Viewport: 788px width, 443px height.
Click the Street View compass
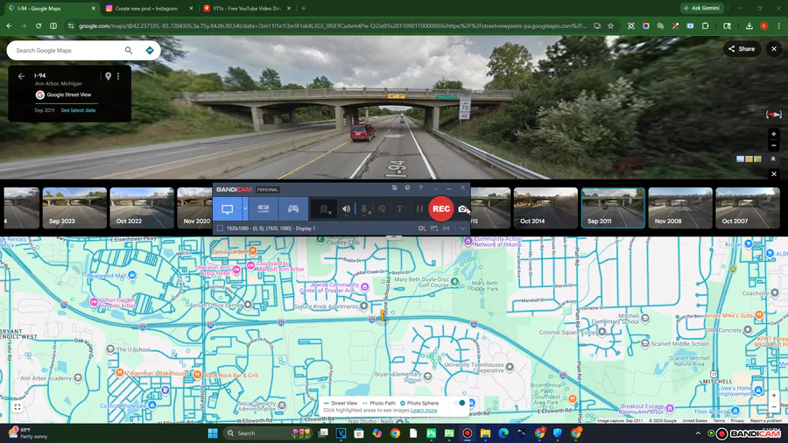click(x=774, y=115)
